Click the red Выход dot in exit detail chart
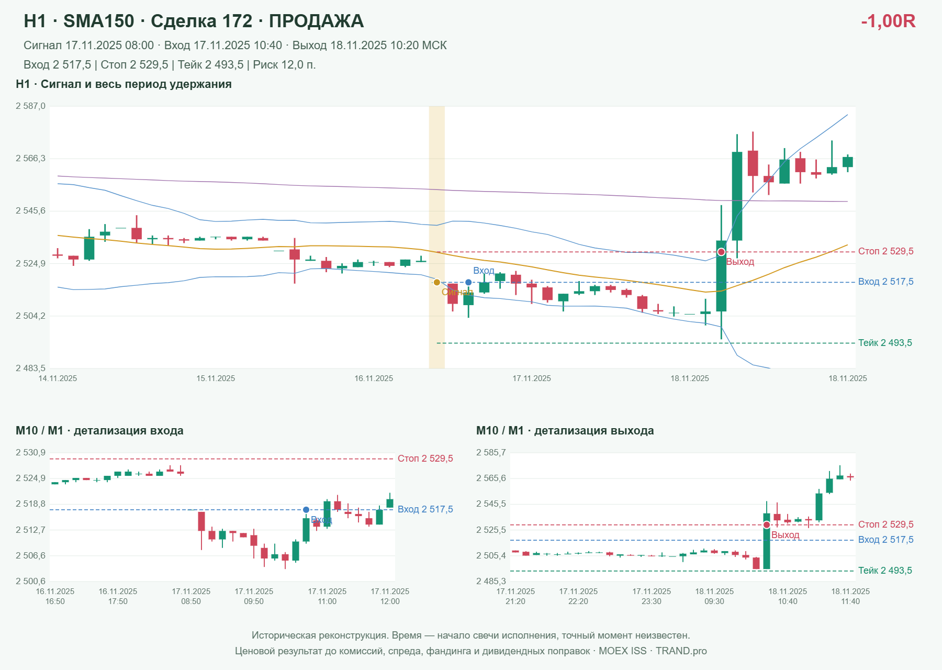The width and height of the screenshot is (942, 670). coord(767,525)
